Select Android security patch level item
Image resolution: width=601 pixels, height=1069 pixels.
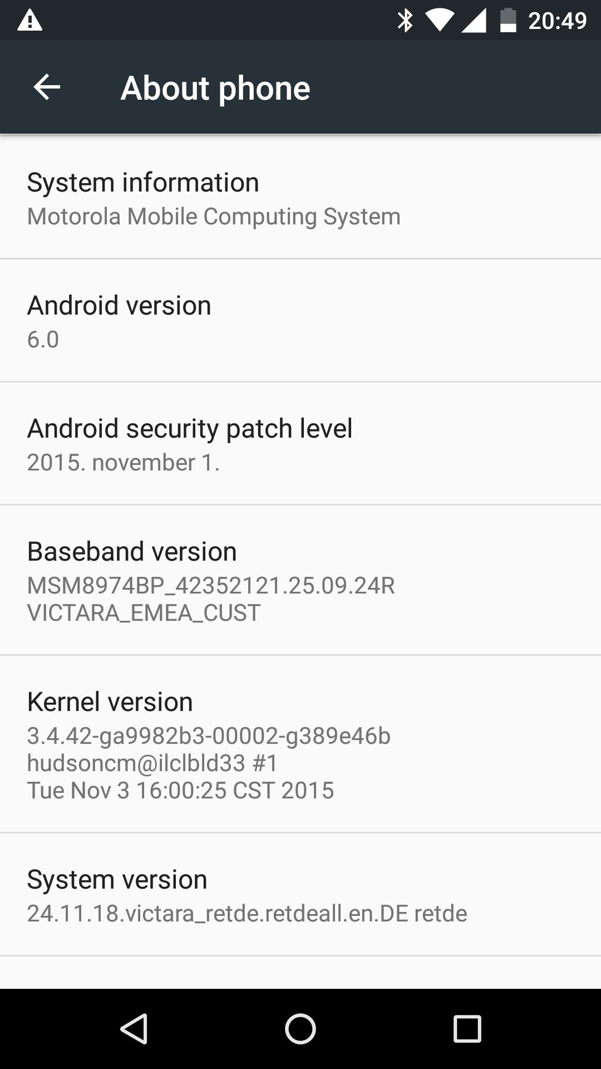300,444
